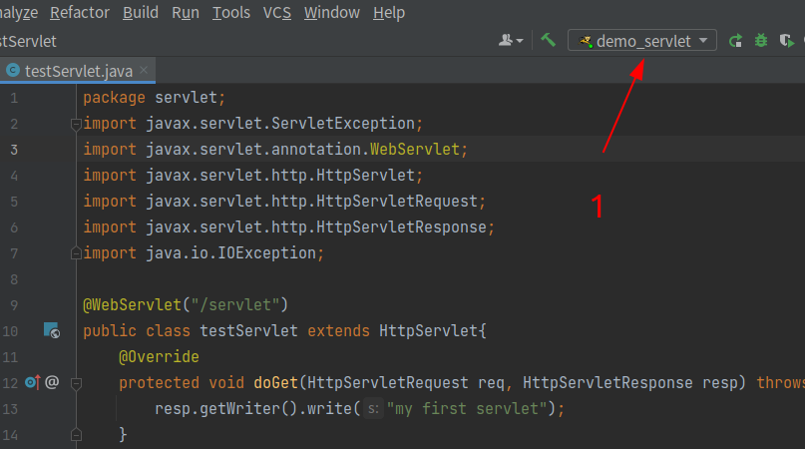The height and width of the screenshot is (449, 805).
Task: Click the "extends" keyword on line 10
Action: tap(338, 331)
